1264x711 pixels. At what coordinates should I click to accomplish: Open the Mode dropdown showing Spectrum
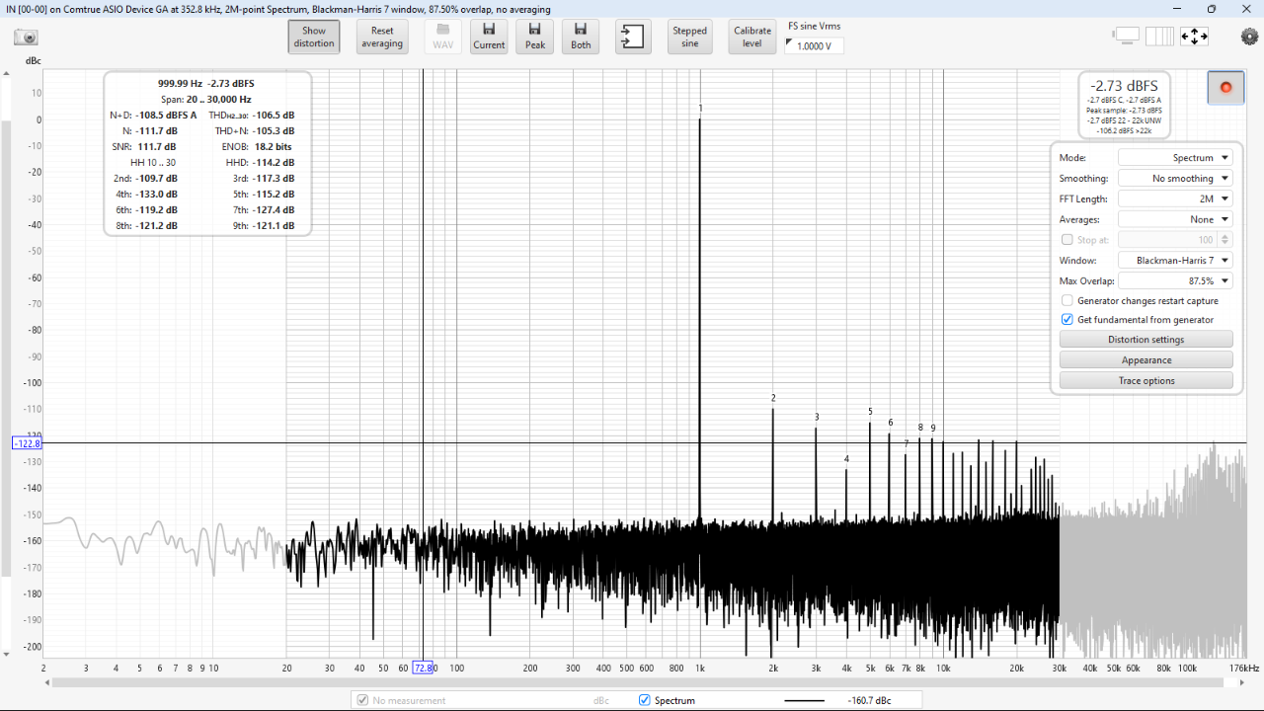point(1175,158)
